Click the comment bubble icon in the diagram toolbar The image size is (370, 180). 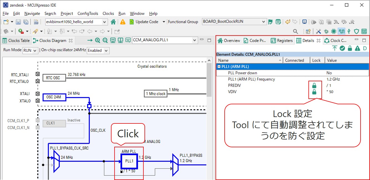tap(128, 40)
